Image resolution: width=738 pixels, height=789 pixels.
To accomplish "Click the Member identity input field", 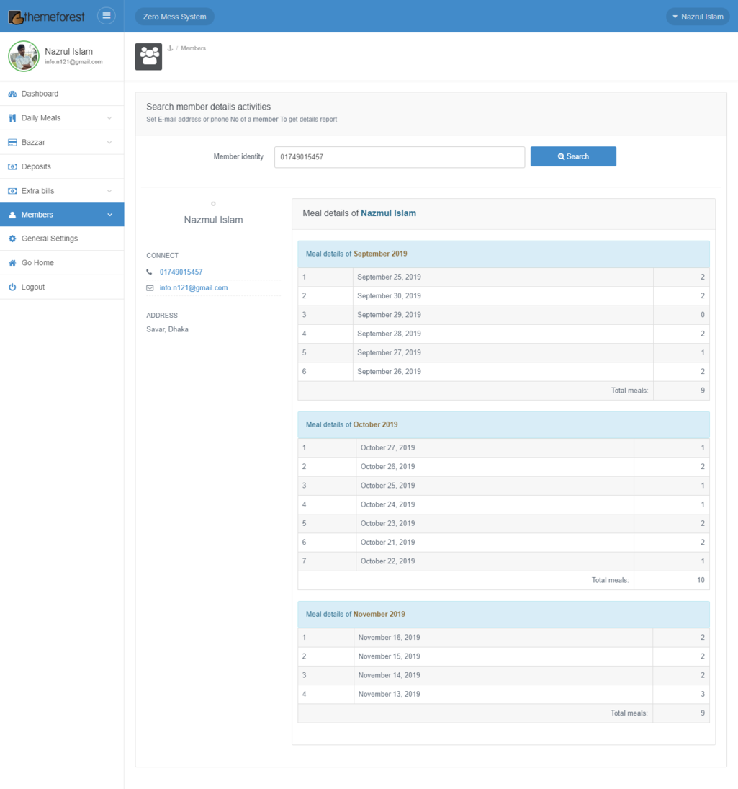I will click(399, 157).
